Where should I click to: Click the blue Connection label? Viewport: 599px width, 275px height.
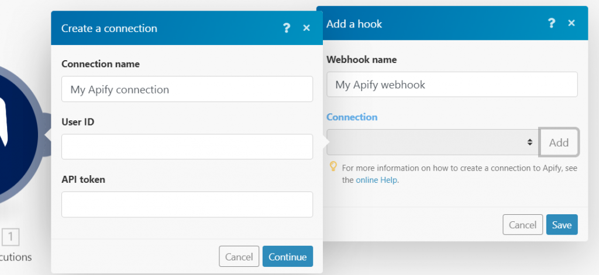352,117
